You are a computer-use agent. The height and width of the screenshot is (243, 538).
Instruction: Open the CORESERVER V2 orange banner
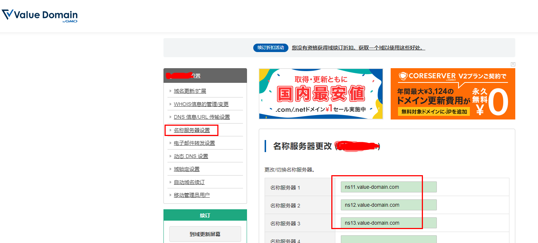[x=453, y=94]
